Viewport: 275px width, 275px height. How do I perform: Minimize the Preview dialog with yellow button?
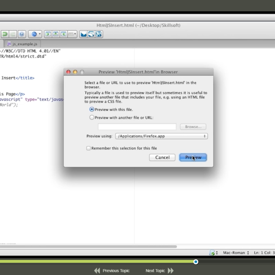click(x=75, y=72)
